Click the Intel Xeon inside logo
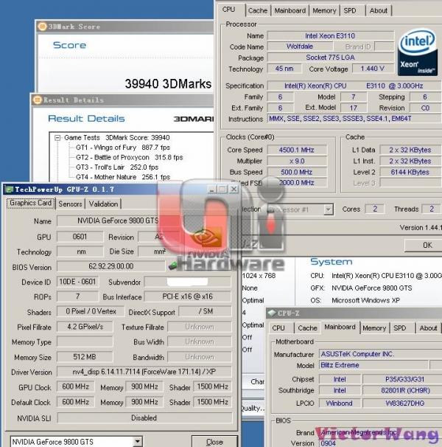Image resolution: width=442 pixels, height=447 pixels. click(x=417, y=52)
